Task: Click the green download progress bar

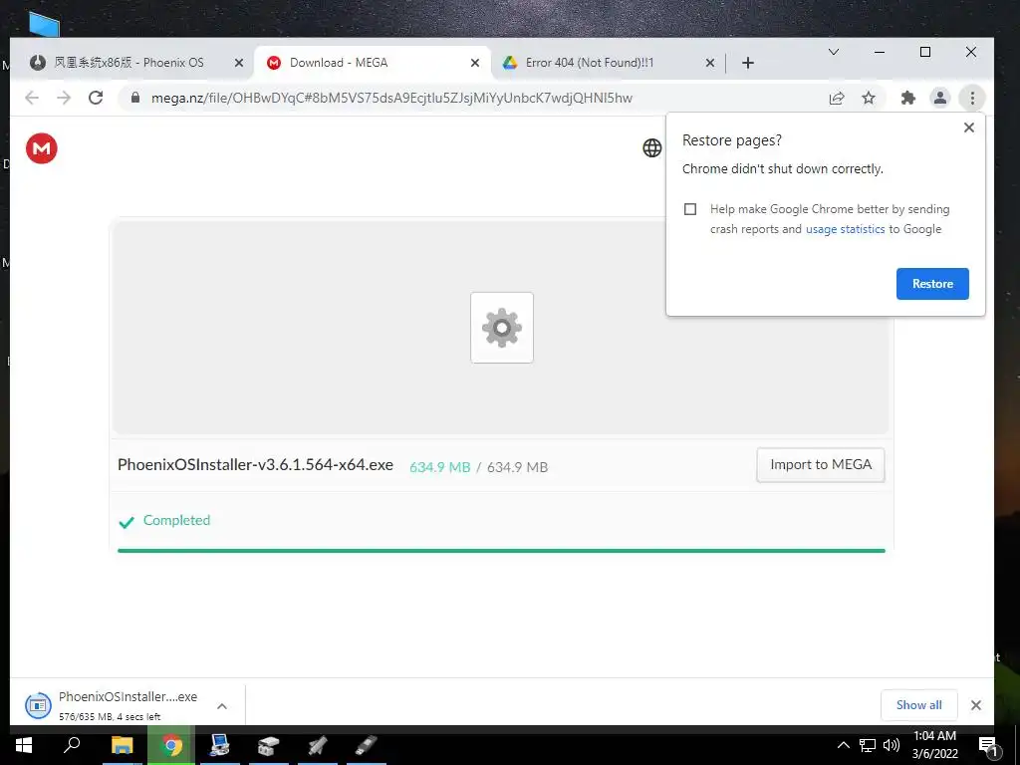Action: pyautogui.click(x=501, y=551)
